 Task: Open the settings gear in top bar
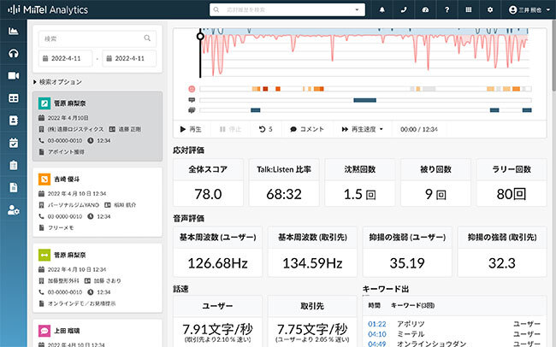click(490, 9)
